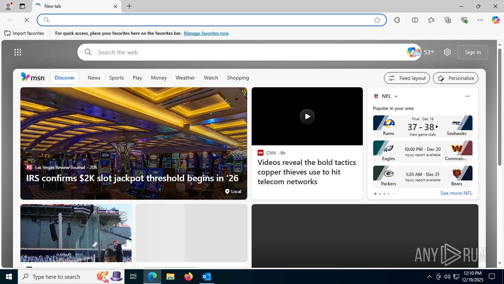504x284 pixels.
Task: Select the Play tab
Action: pos(137,78)
